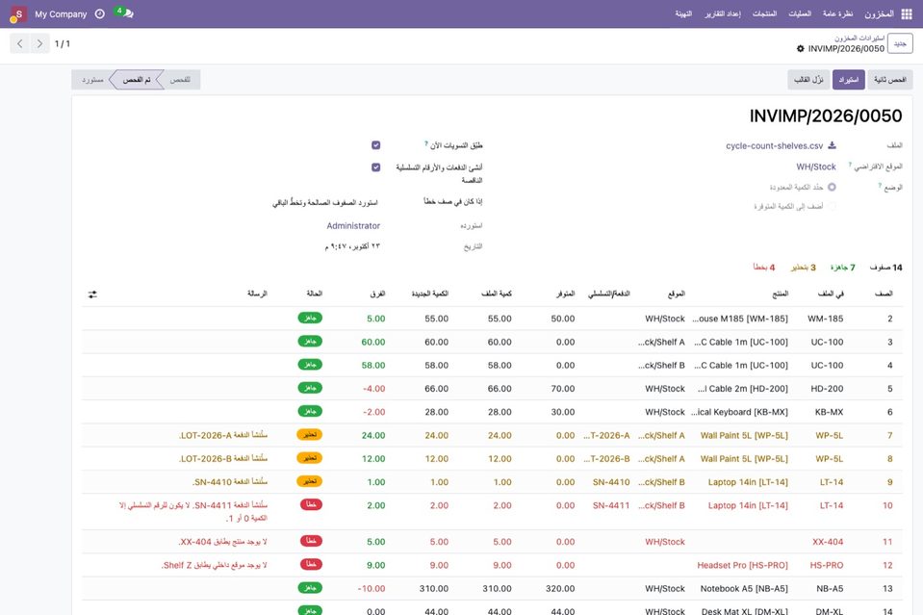Toggle the أنشئ الدفعات والأرقام التسلسلية checkbox
This screenshot has height=615, width=923.
click(x=375, y=167)
